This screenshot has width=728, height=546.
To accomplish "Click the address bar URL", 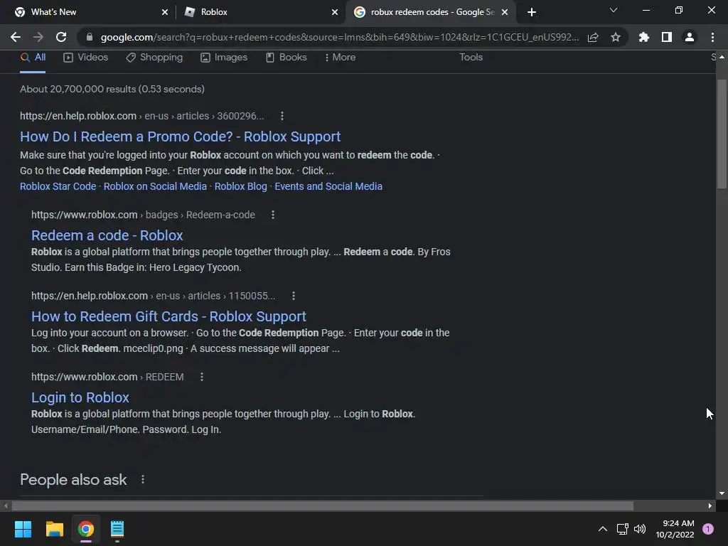I will click(x=339, y=37).
